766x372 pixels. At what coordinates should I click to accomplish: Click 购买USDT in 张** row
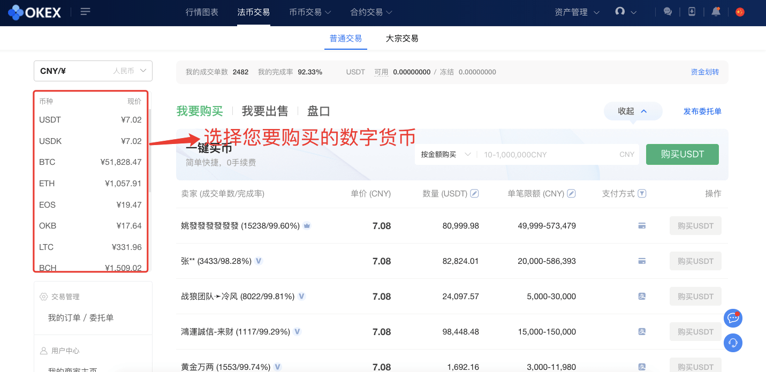pos(695,261)
